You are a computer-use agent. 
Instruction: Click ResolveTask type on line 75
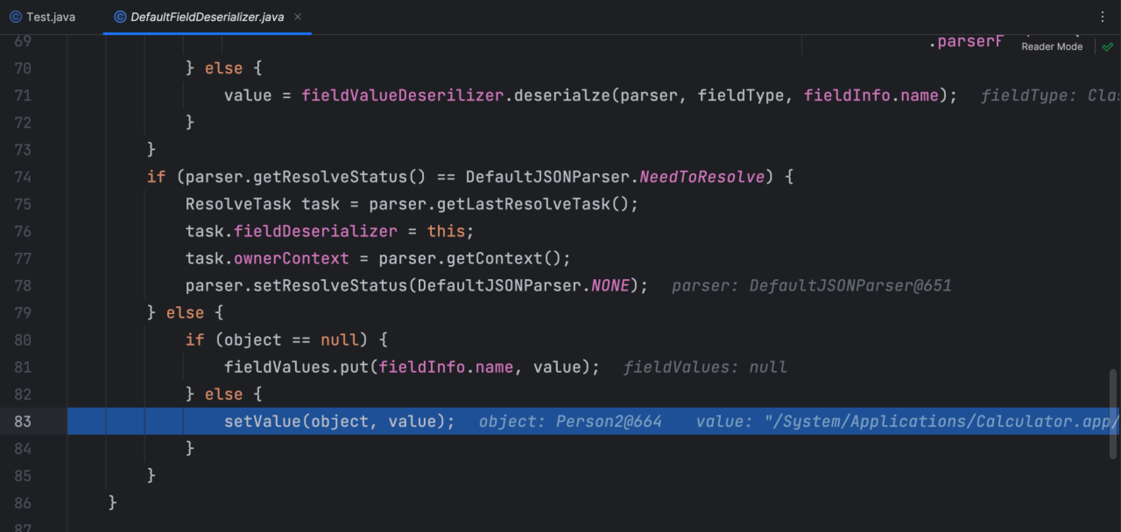238,204
